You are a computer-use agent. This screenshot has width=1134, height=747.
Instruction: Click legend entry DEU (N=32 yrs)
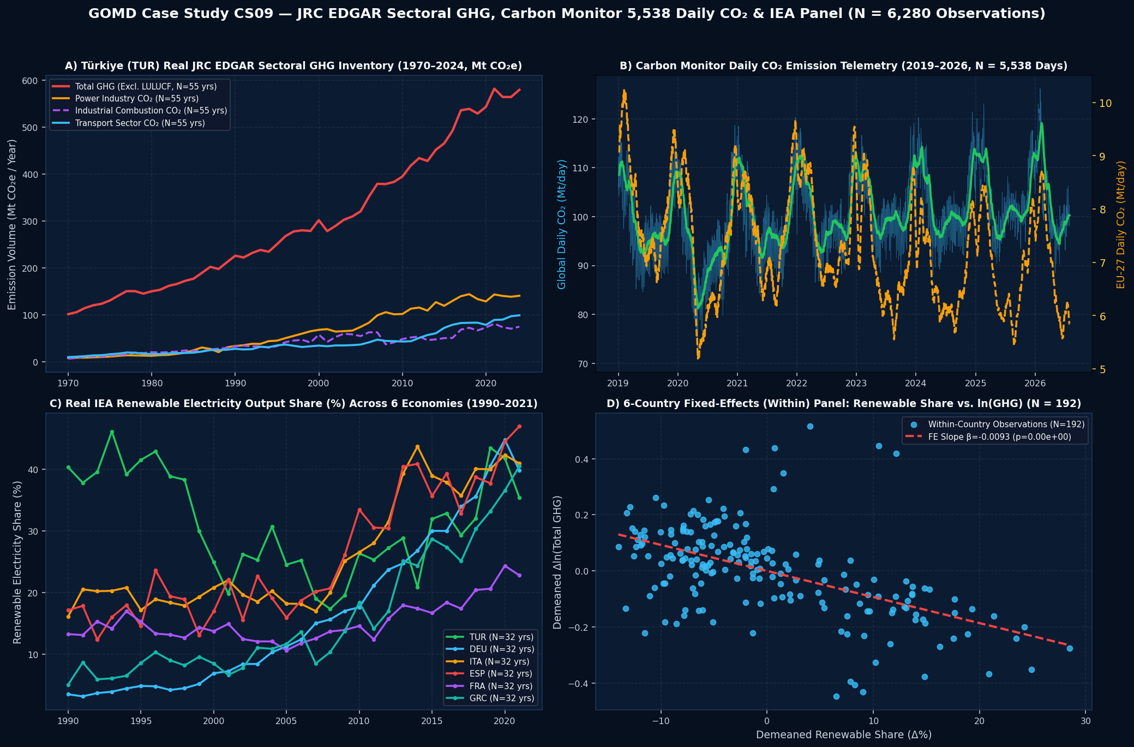click(x=502, y=649)
